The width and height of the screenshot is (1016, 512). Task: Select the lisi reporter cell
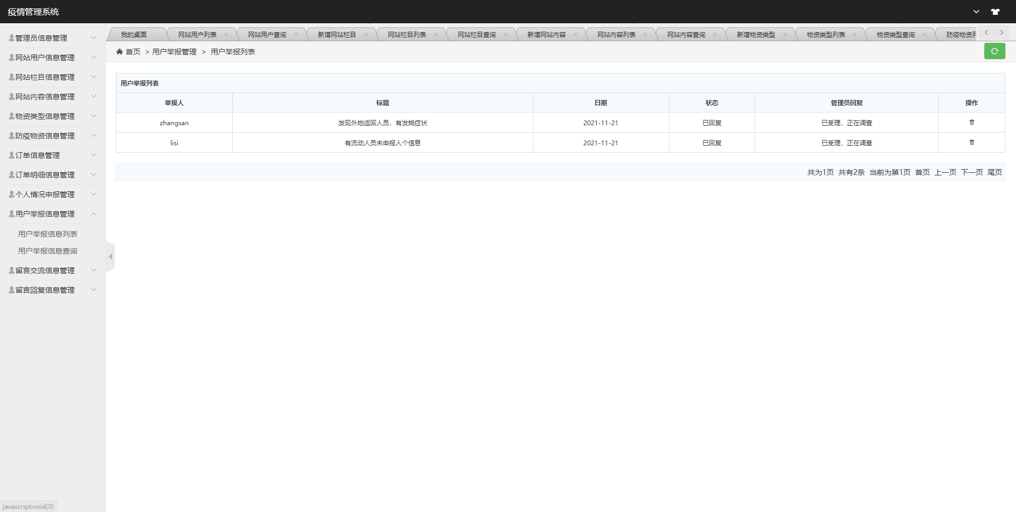pos(174,143)
